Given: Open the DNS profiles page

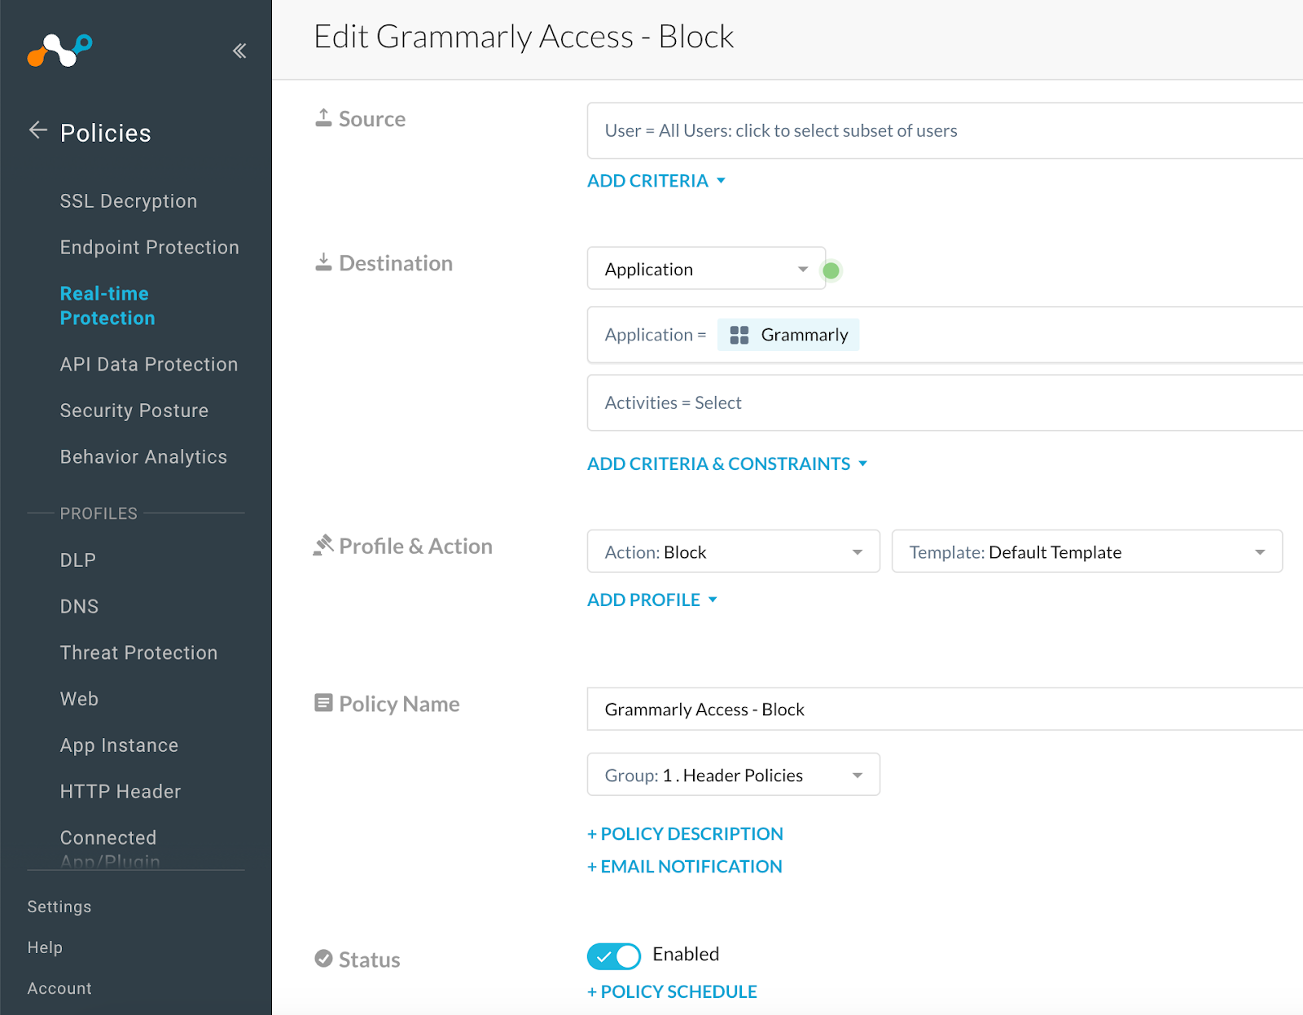Looking at the screenshot, I should pyautogui.click(x=79, y=607).
